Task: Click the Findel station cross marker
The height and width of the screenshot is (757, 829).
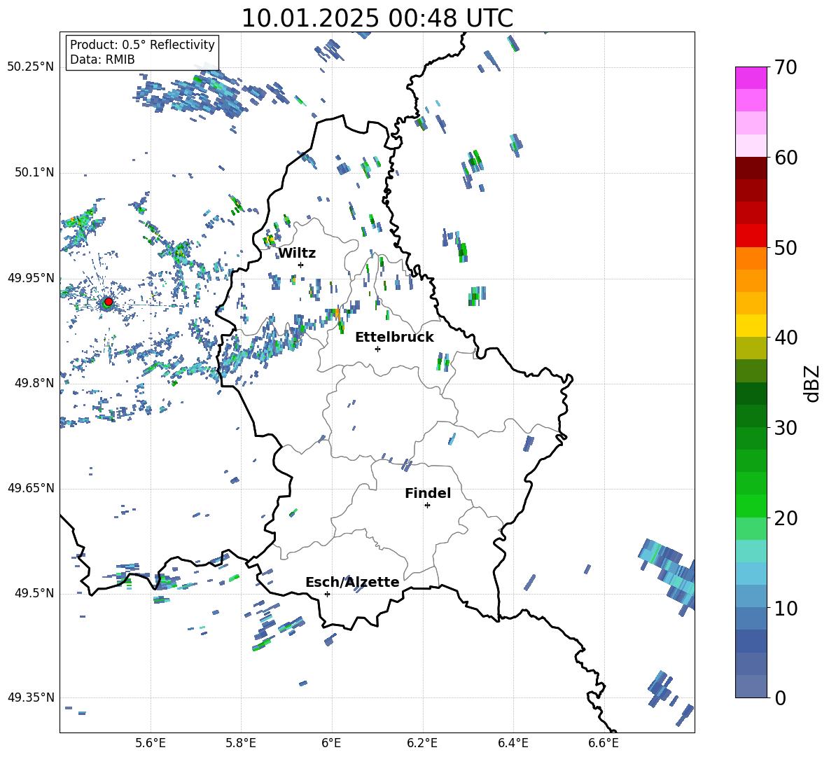Action: 427,506
